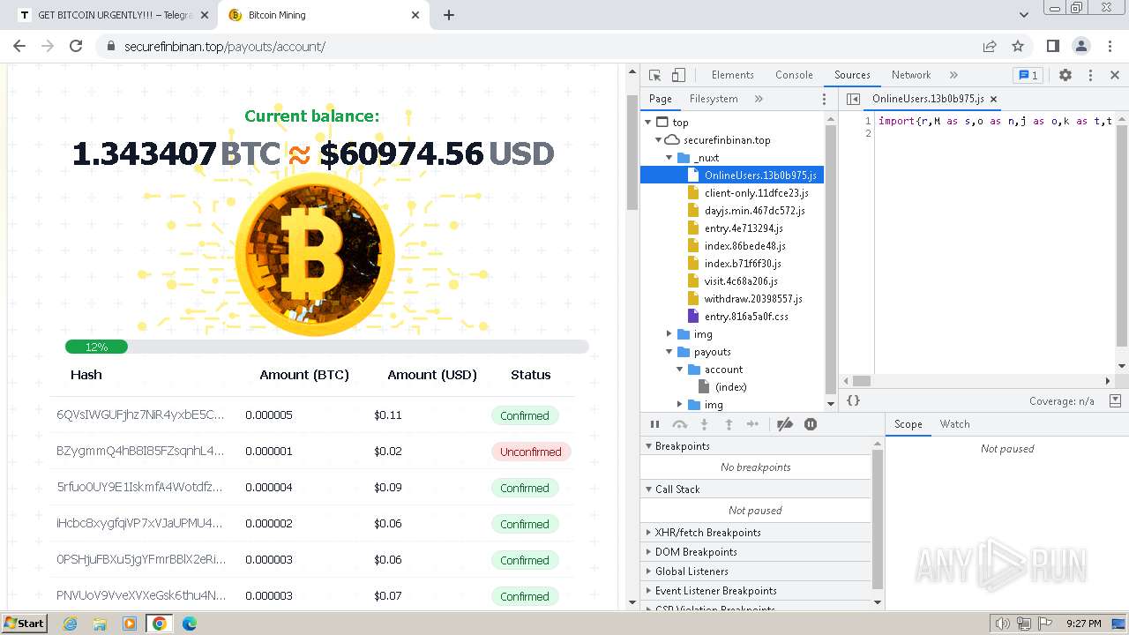Screen dimensions: 1129x635
Task: Reload the page
Action: (x=76, y=46)
